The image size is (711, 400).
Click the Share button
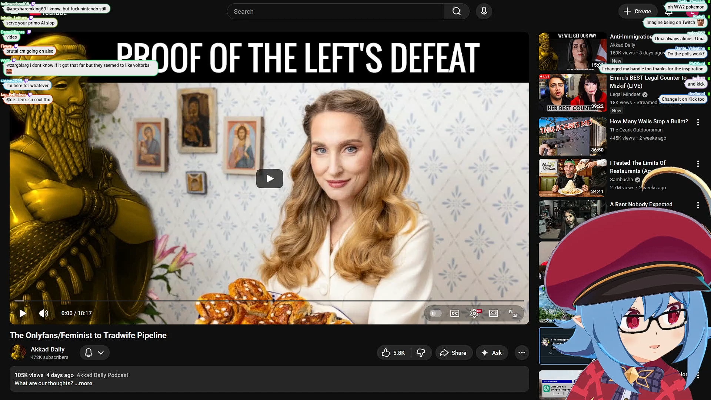tap(453, 353)
